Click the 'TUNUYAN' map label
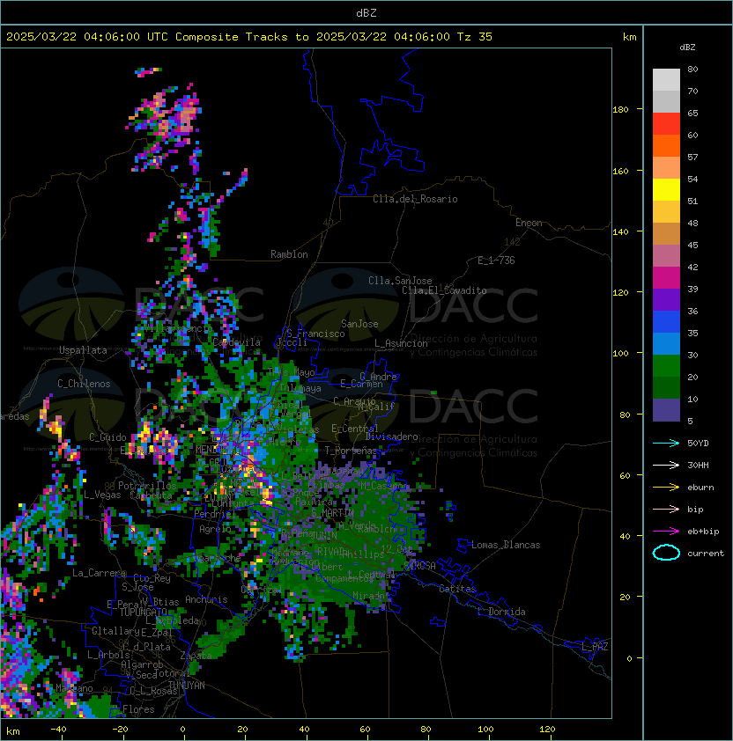This screenshot has height=741, width=733. point(187,686)
